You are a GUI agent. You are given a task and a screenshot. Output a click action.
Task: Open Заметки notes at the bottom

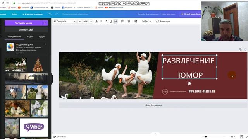point(60,137)
